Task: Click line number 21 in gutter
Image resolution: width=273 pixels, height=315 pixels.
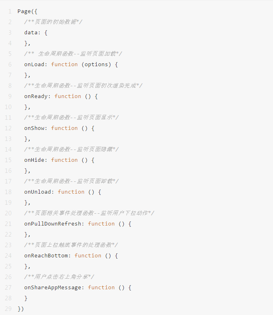Action: pos(8,224)
